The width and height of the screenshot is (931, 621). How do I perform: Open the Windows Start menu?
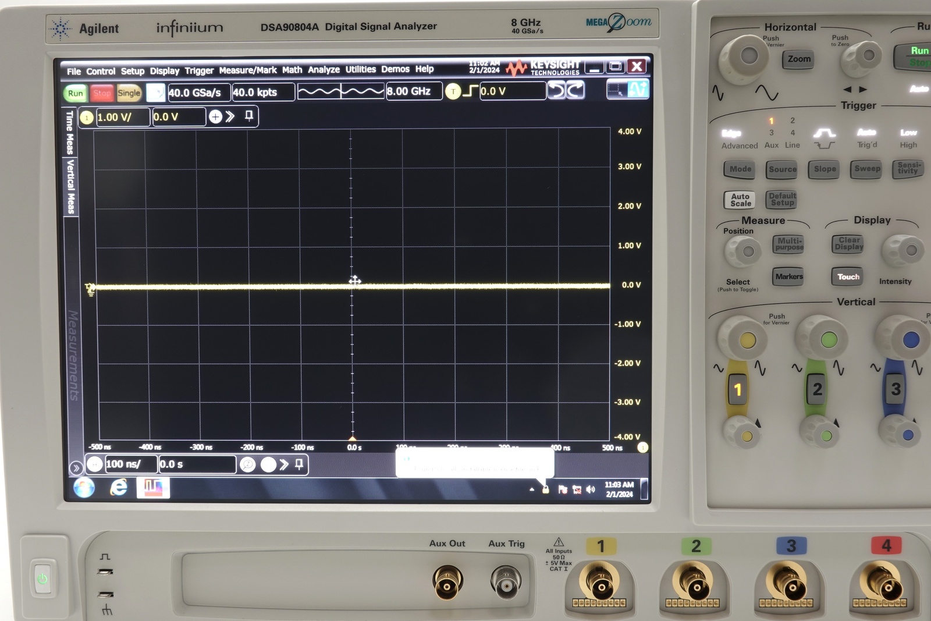[84, 488]
